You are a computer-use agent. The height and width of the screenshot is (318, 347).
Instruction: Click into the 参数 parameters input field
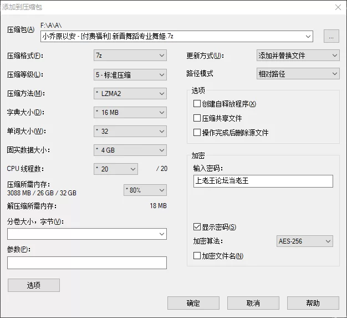pyautogui.click(x=87, y=263)
